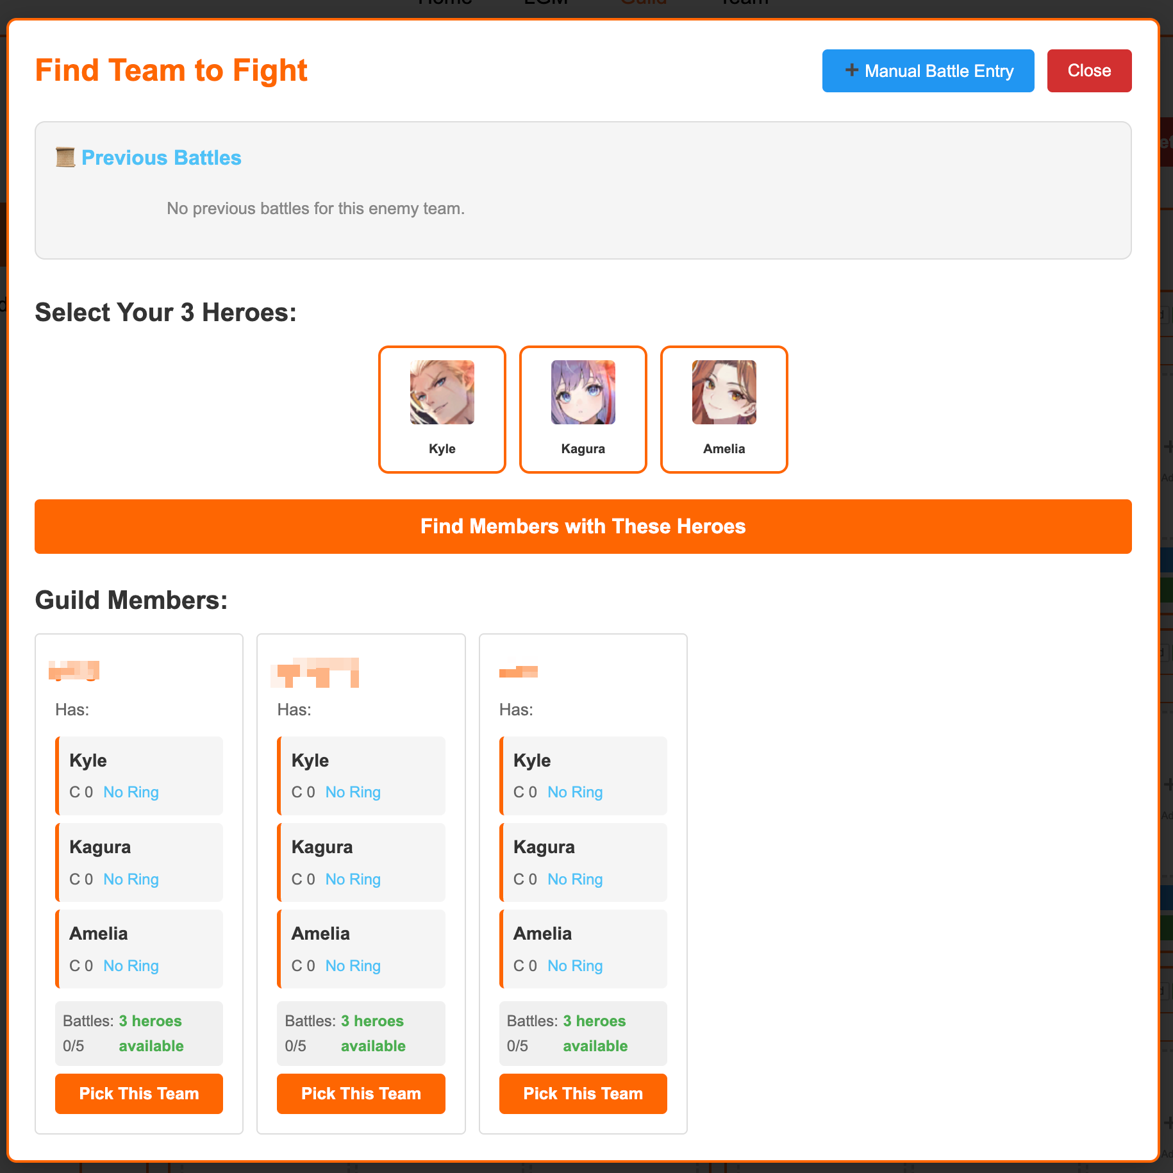Pick the second guild member's team
This screenshot has width=1173, height=1173.
pyautogui.click(x=361, y=1094)
